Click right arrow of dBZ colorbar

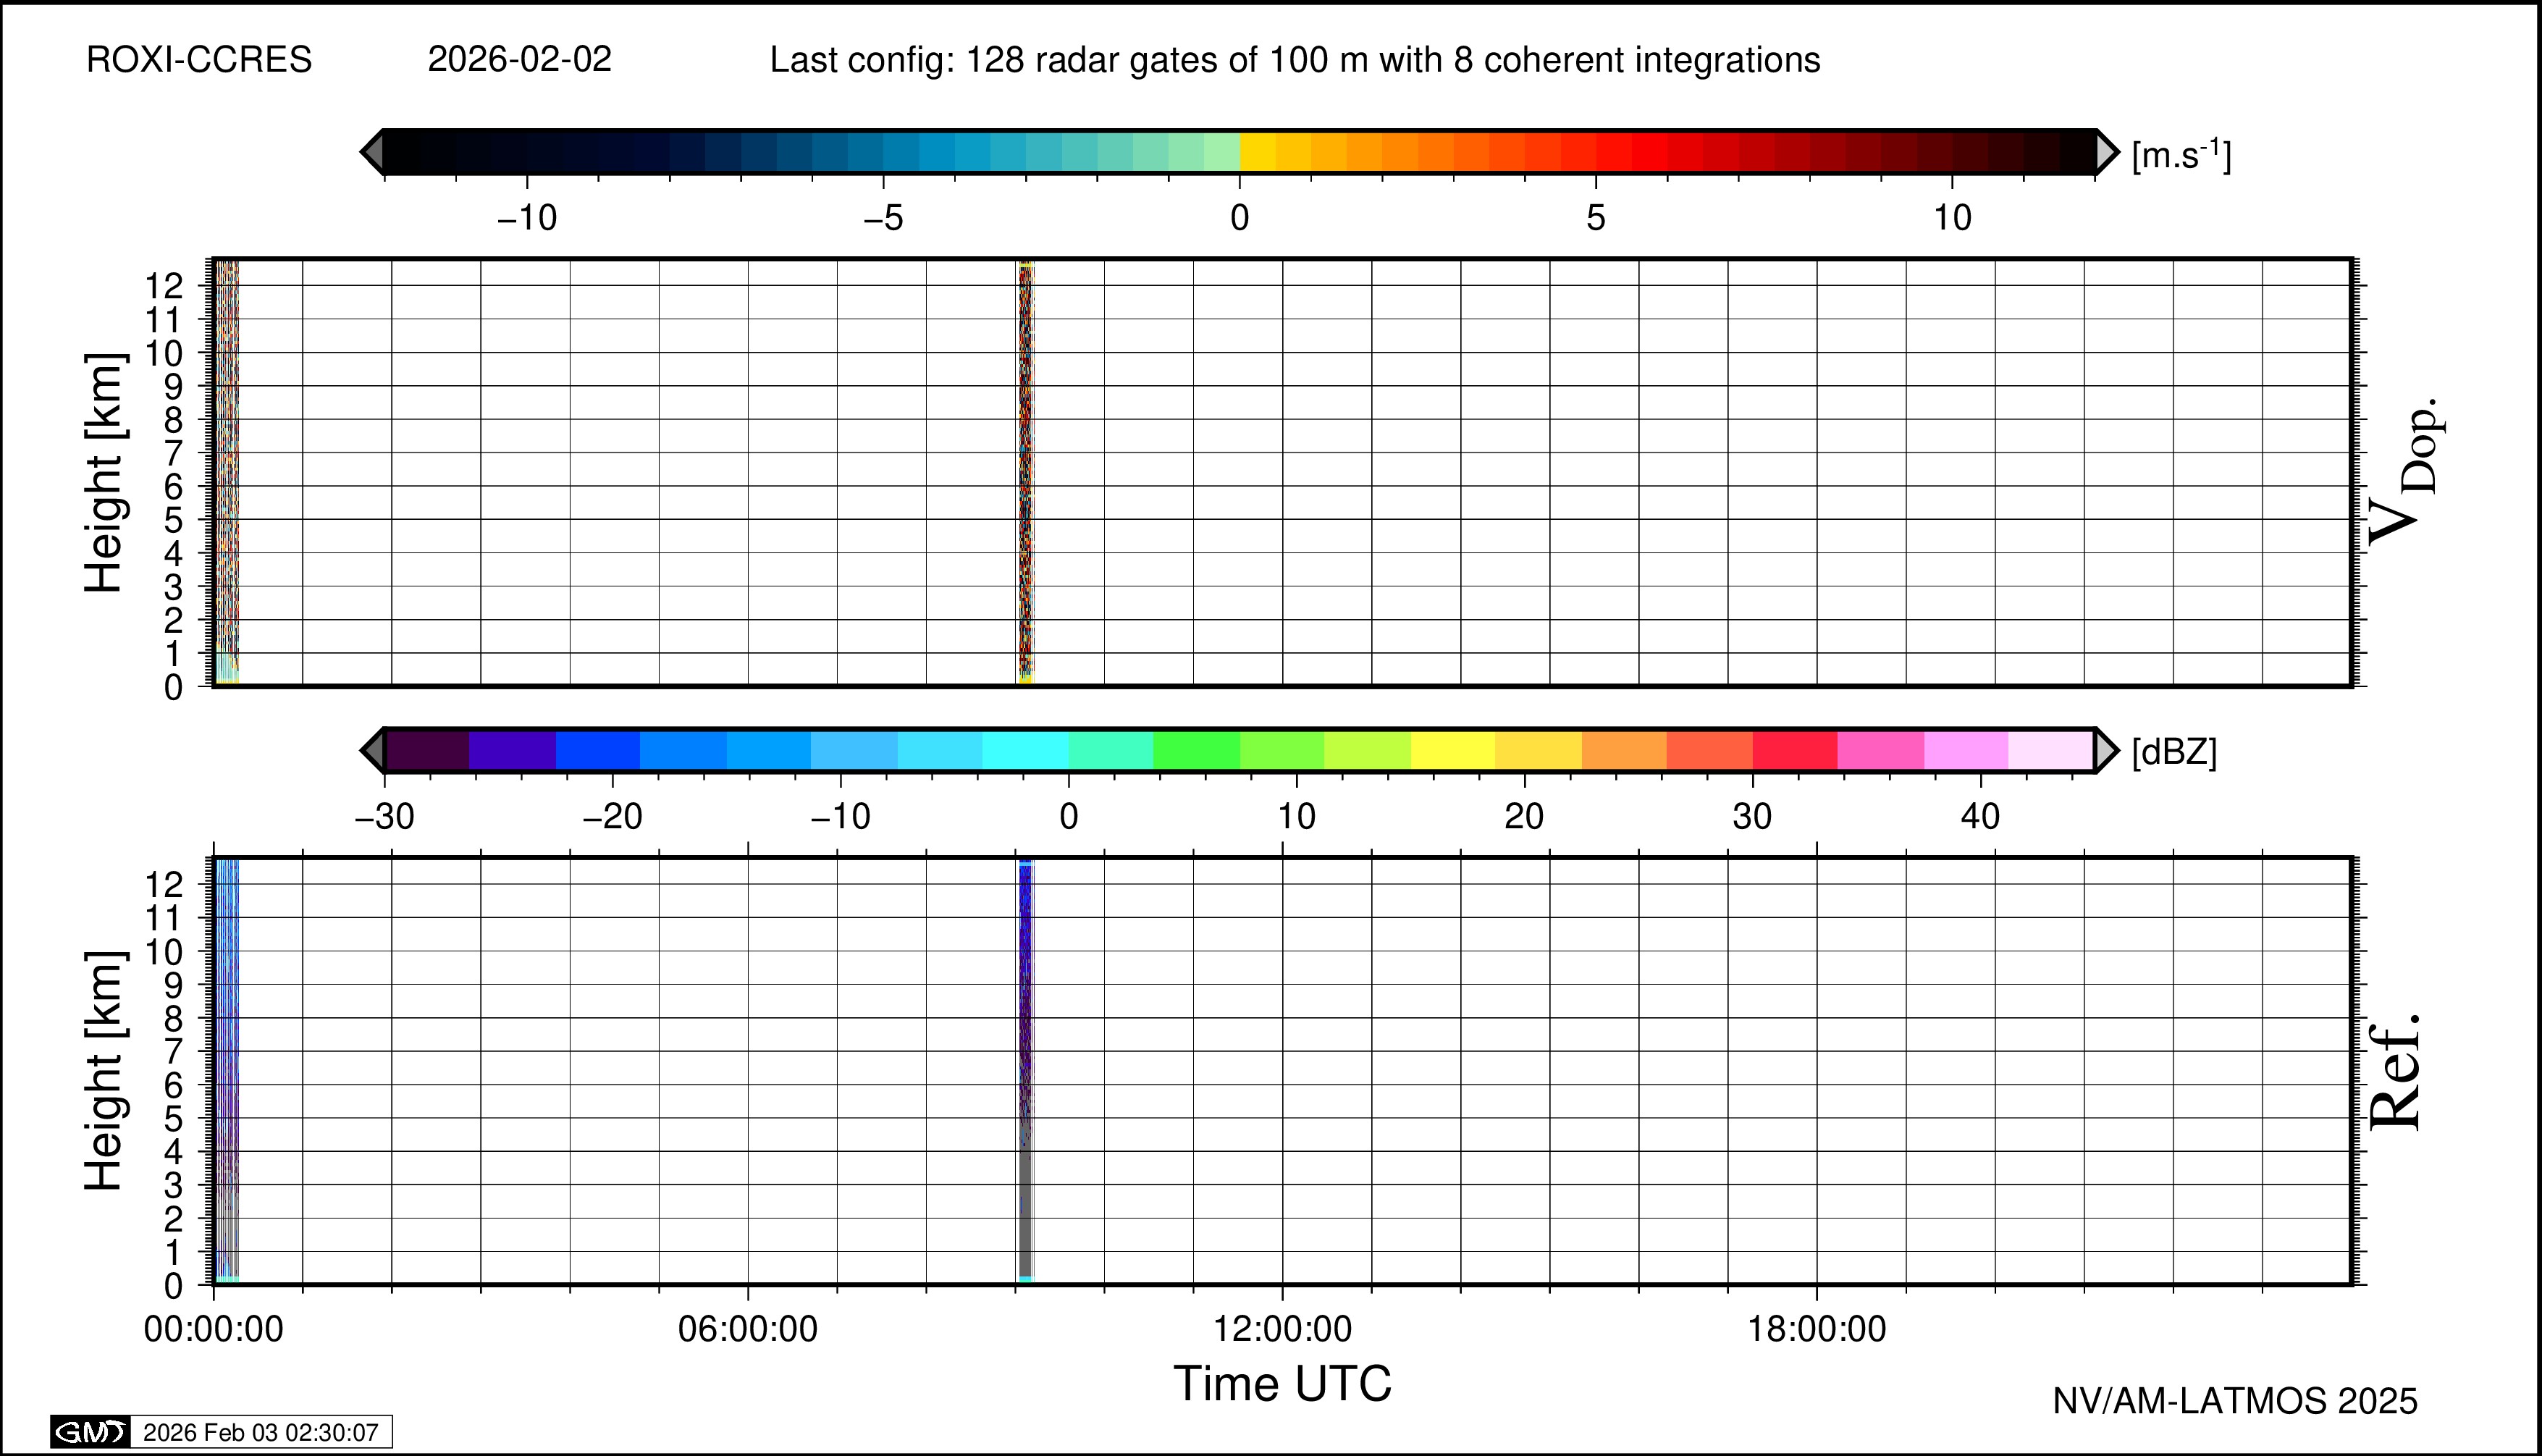point(2105,750)
